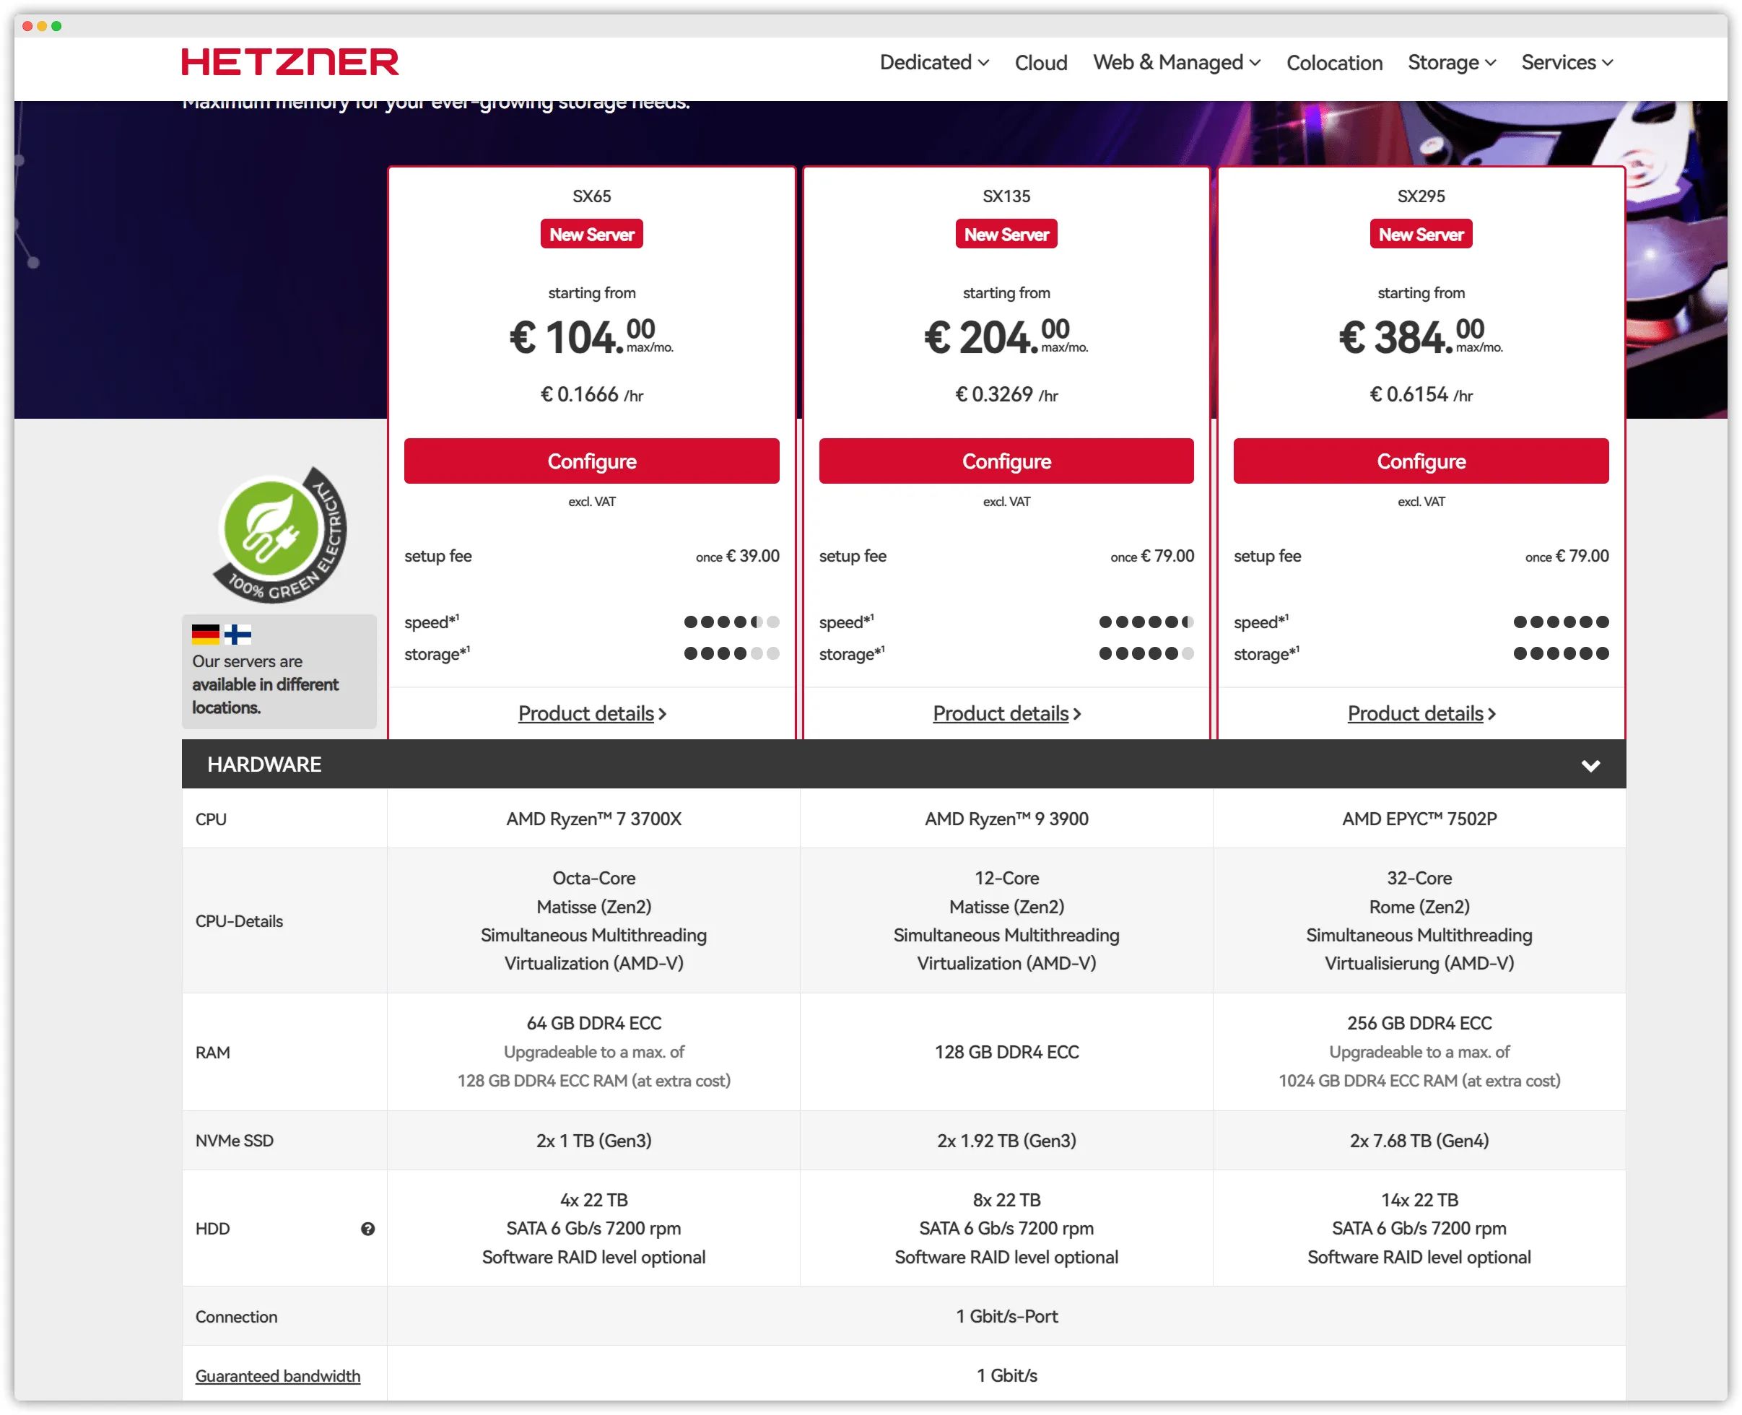Click the SX295 model name
The width and height of the screenshot is (1742, 1415).
click(x=1421, y=196)
